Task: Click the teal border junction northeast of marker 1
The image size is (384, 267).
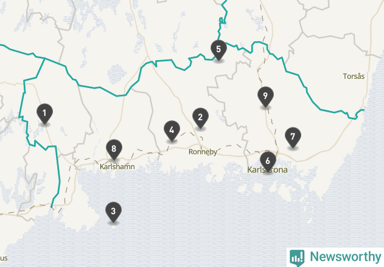Action: coord(44,58)
